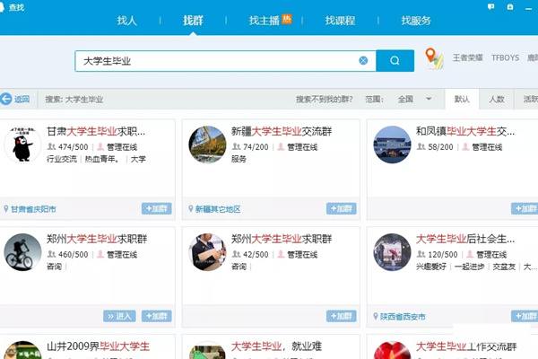Click inside the 大学生毕业 search field
The width and height of the screenshot is (538, 359).
click(x=215, y=61)
